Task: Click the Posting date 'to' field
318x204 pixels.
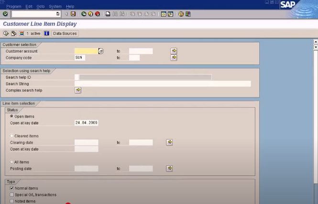Action: click(x=141, y=169)
